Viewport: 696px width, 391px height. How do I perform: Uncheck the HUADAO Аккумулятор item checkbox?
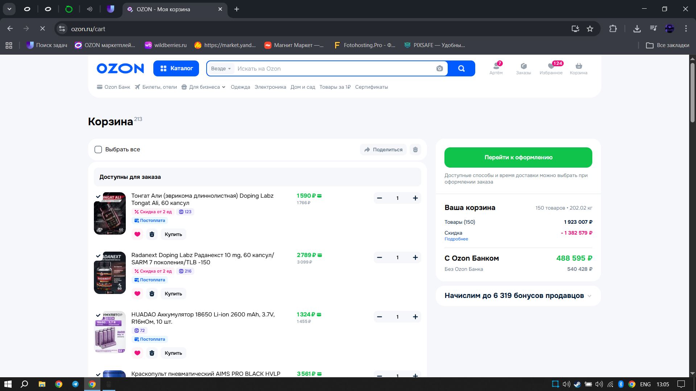pos(98,315)
